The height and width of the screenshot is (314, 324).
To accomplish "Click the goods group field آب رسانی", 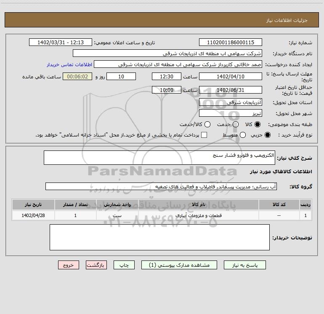I will point(161,186).
